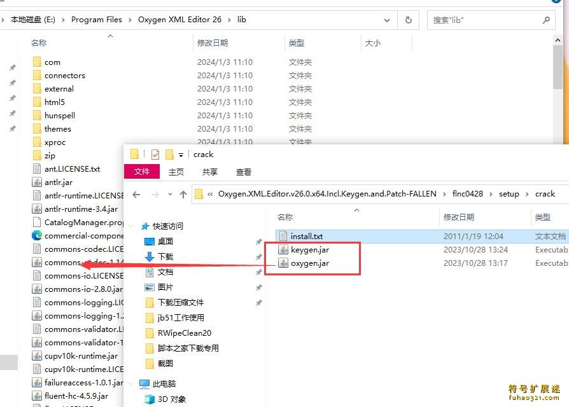Sort lib window by 大小 column
Viewport: 569px width, 407px height.
pos(373,43)
